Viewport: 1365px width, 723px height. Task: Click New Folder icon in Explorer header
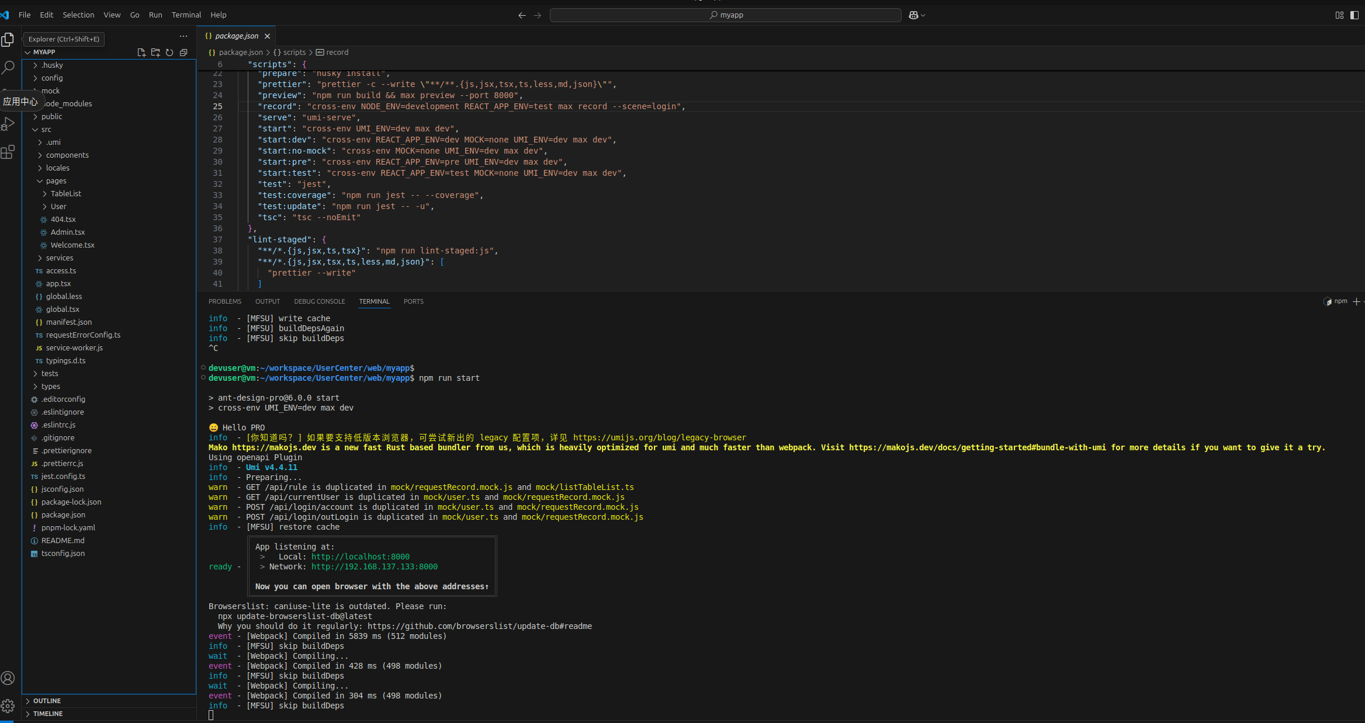155,53
